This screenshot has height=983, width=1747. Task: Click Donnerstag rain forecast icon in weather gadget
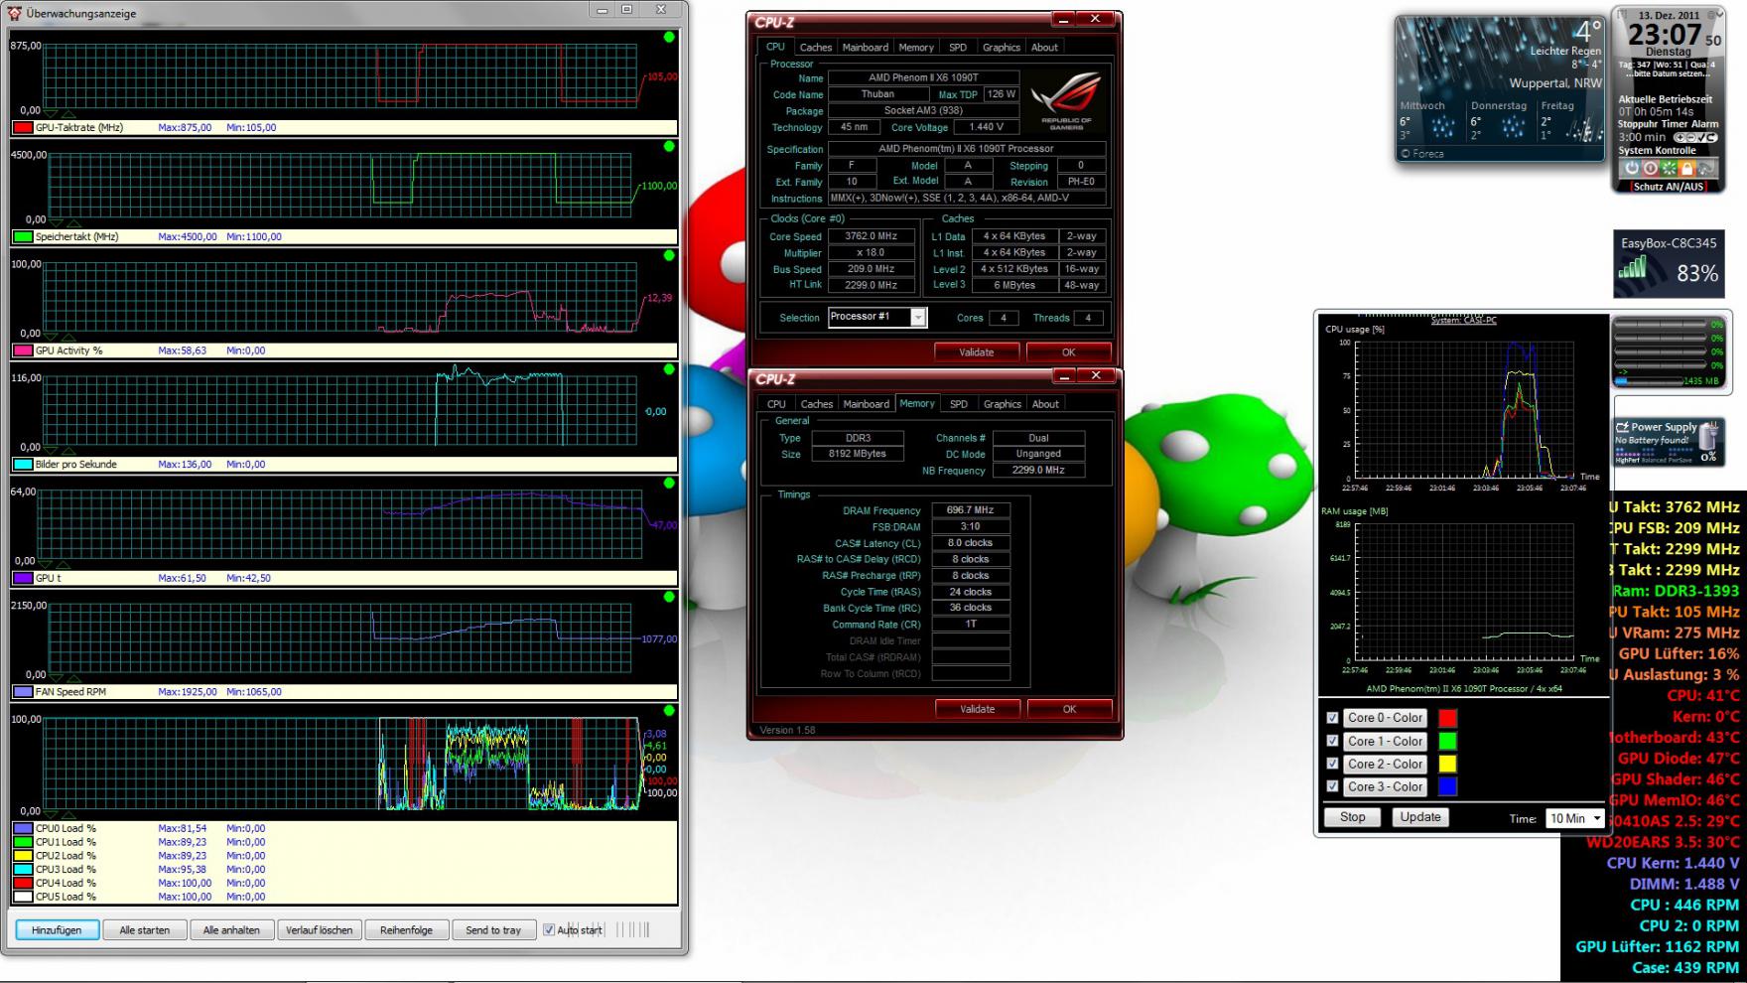tap(1513, 128)
